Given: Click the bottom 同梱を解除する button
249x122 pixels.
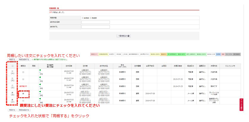Looking at the screenshot, I should (x=24, y=110).
